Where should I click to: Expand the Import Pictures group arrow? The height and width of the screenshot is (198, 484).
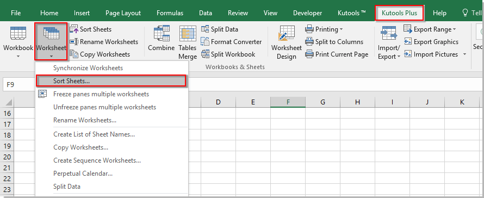pos(464,54)
